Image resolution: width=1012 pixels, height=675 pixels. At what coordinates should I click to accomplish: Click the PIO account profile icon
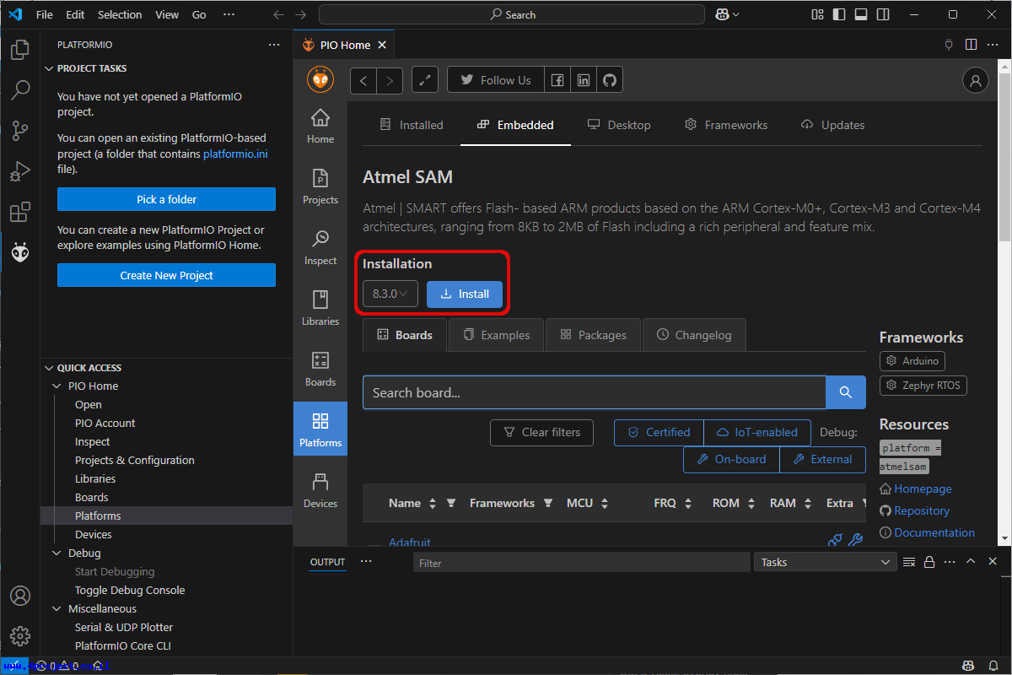click(x=975, y=80)
